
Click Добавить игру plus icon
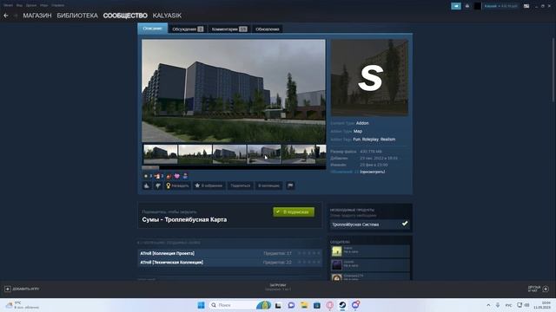coord(8,289)
